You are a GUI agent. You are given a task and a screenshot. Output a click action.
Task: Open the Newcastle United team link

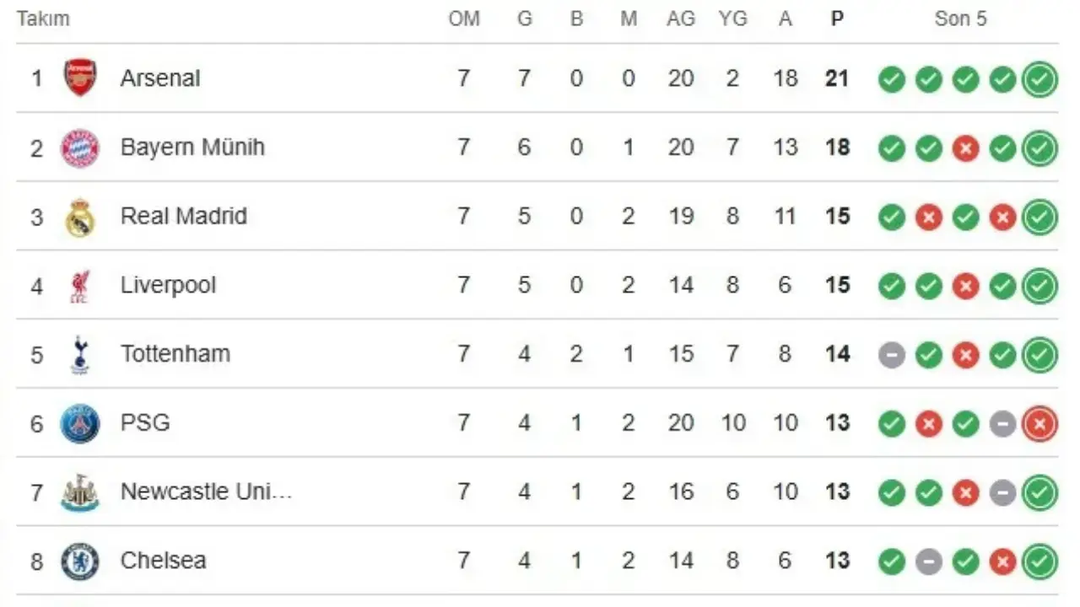[x=206, y=492]
